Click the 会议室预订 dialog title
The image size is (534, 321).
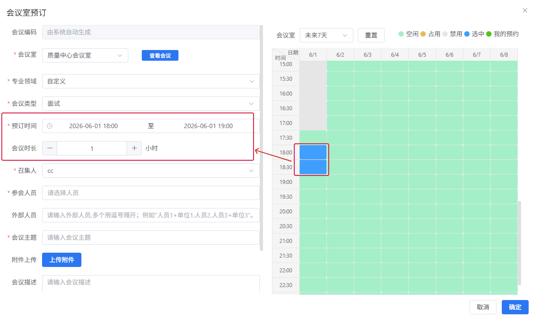pyautogui.click(x=26, y=13)
